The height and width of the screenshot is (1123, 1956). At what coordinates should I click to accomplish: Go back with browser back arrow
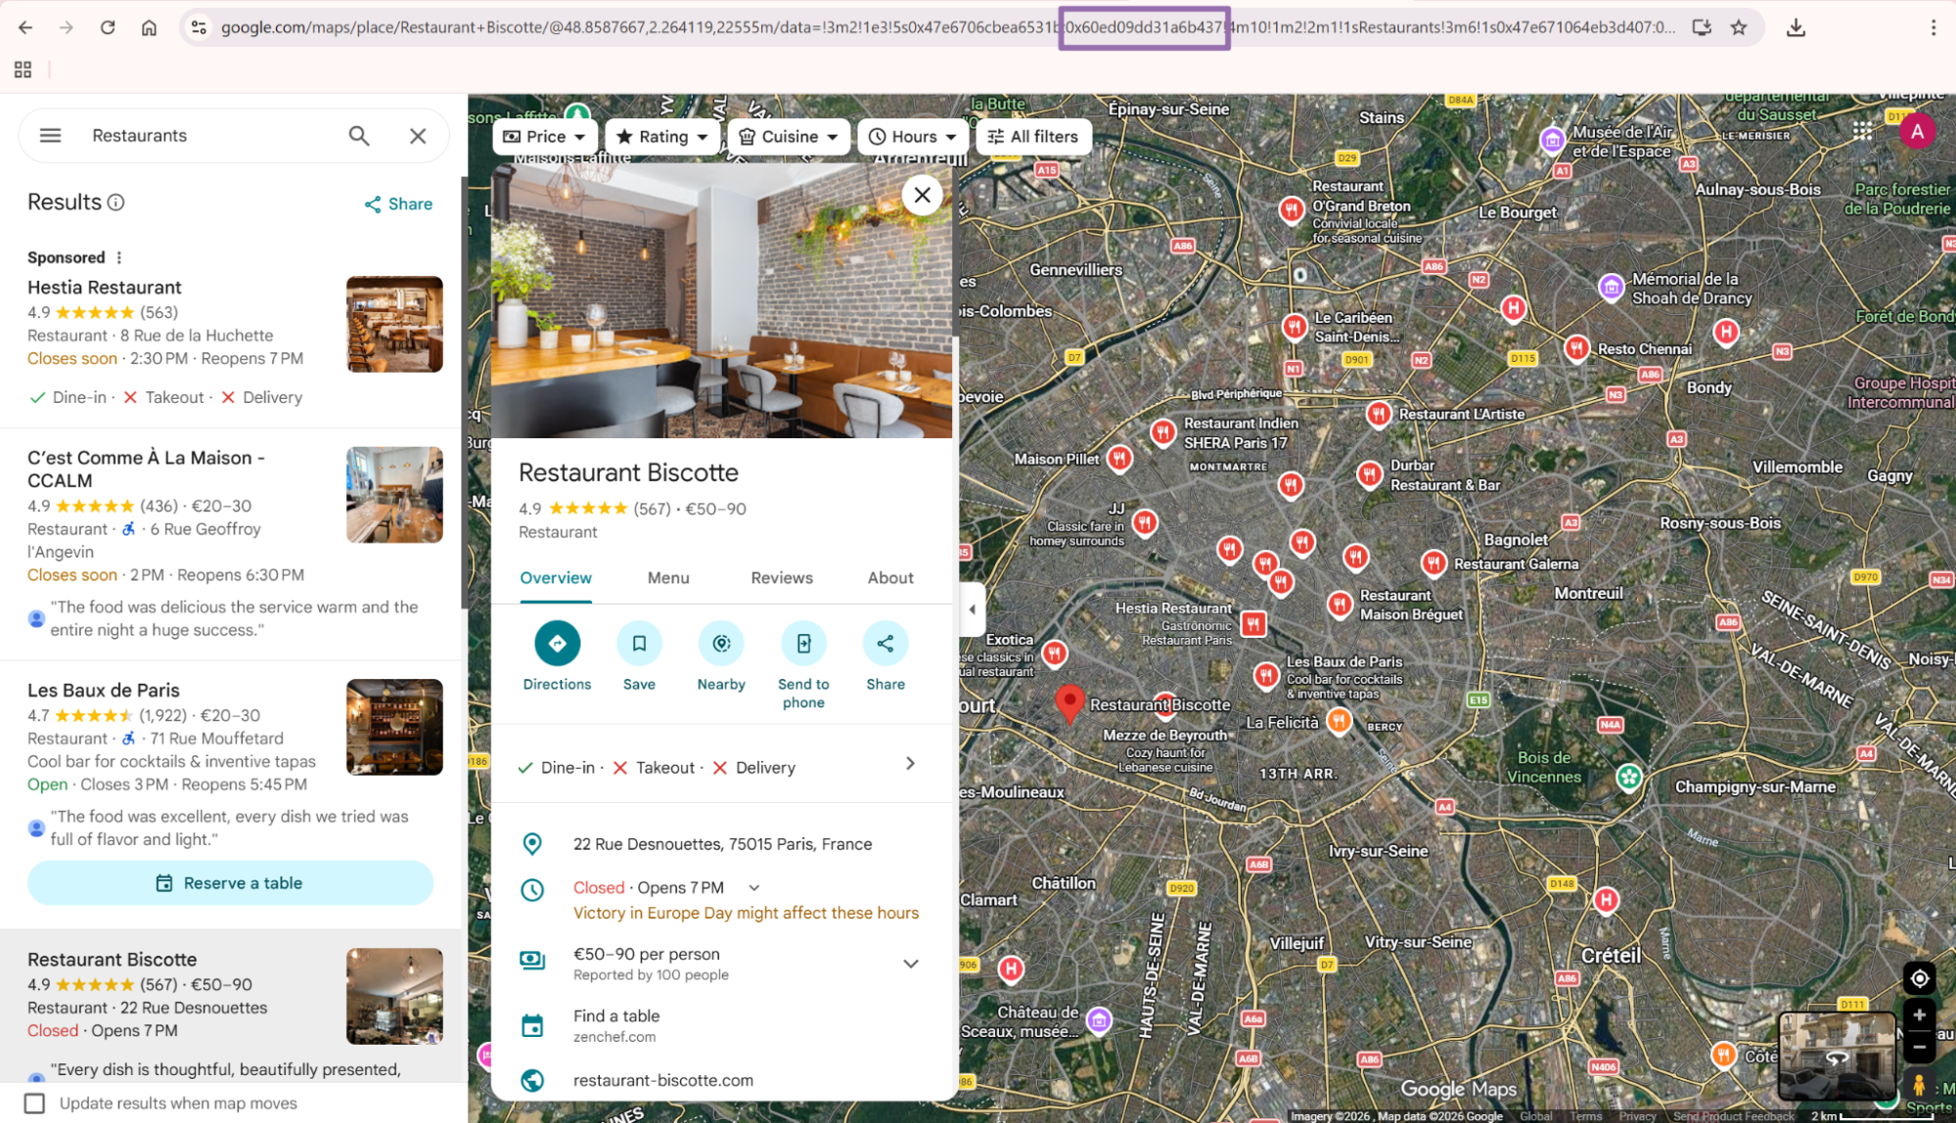[25, 27]
